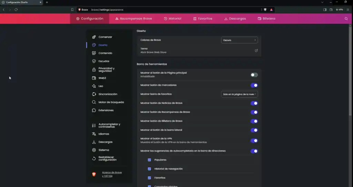Click the Brave Rewards triangle icon in address bar
353x187 pixels.
(271, 10)
